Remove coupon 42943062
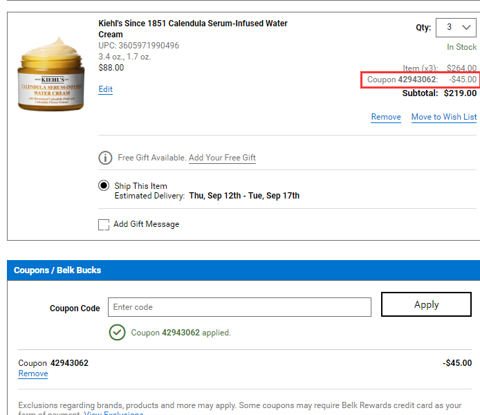This screenshot has width=480, height=415. click(33, 373)
